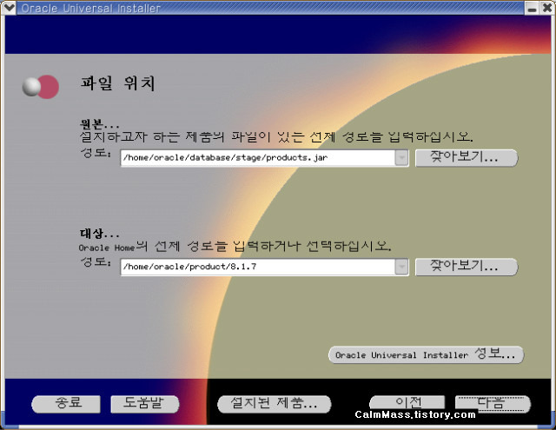Click the 종료 (Exit) button
Viewport: 556px width, 430px height.
pyautogui.click(x=66, y=404)
